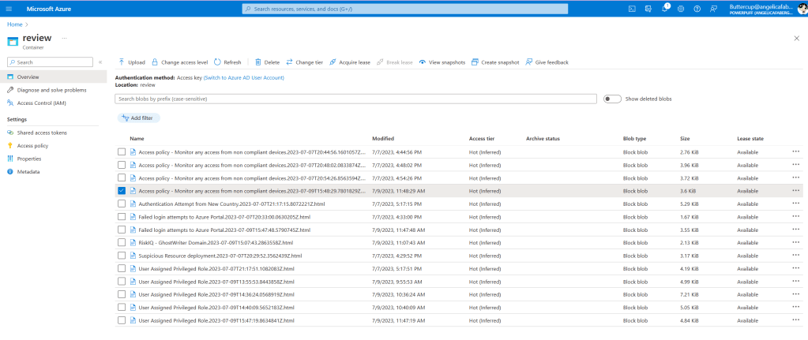The width and height of the screenshot is (808, 340).
Task: Open View snapshots
Action: (x=442, y=62)
